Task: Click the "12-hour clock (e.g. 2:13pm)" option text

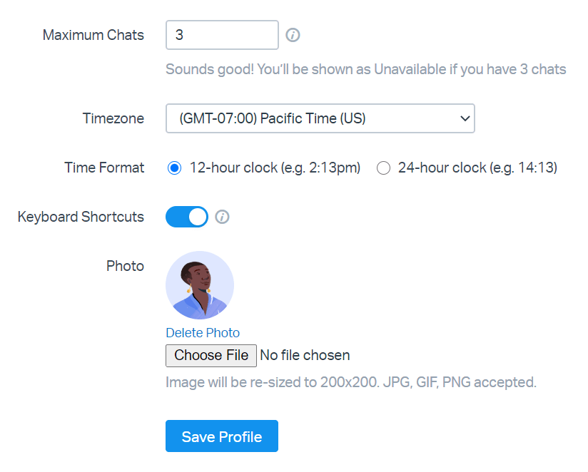Action: pyautogui.click(x=275, y=168)
